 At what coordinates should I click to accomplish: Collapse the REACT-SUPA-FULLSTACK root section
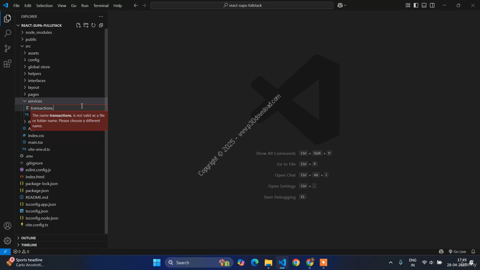[x=41, y=25]
